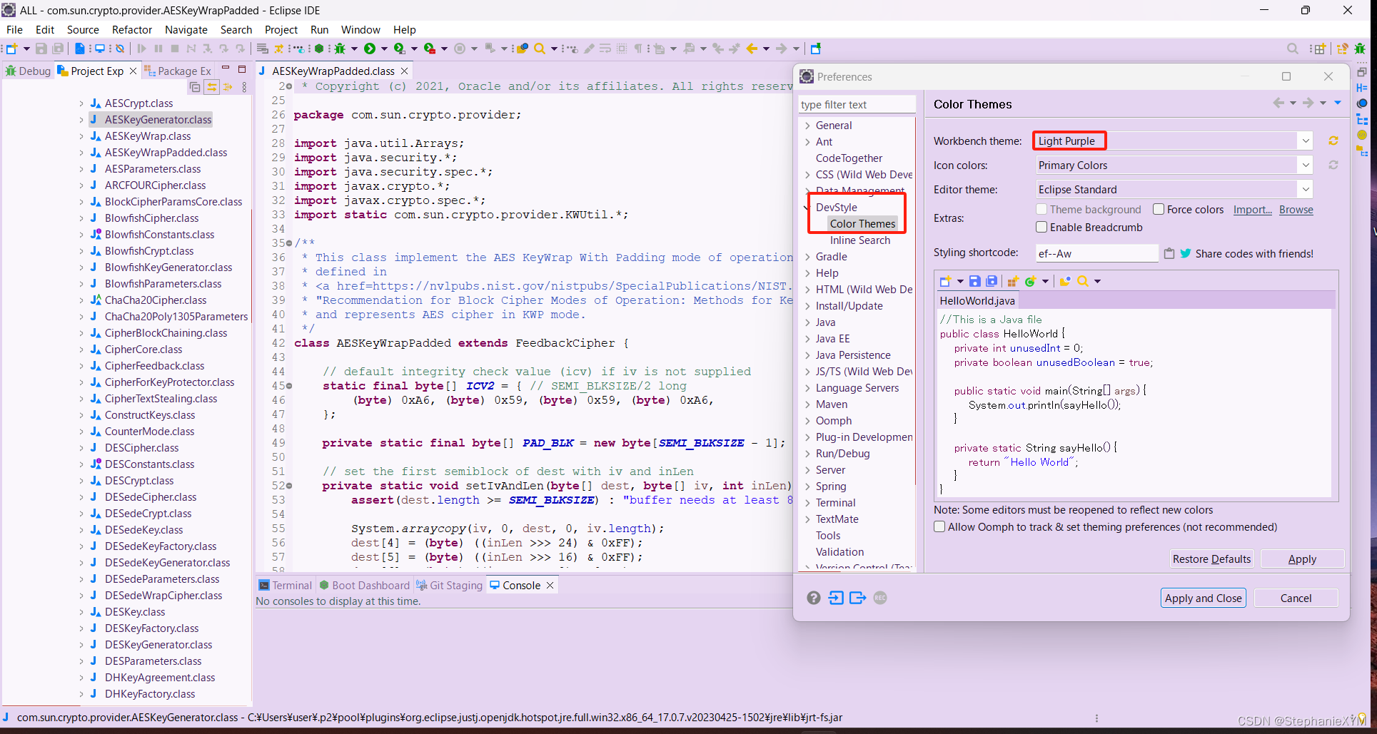Click the Skip All Breakpoints toolbar icon
1377x734 pixels.
pos(120,49)
